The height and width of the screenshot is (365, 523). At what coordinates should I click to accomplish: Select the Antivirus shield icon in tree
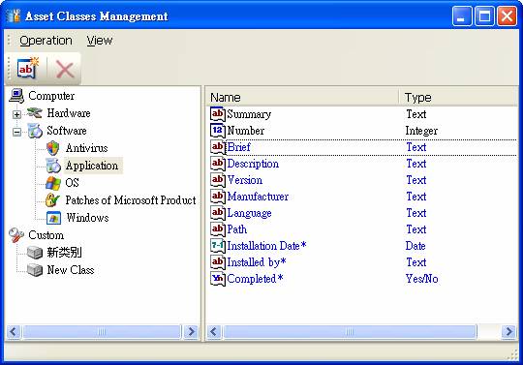[53, 148]
